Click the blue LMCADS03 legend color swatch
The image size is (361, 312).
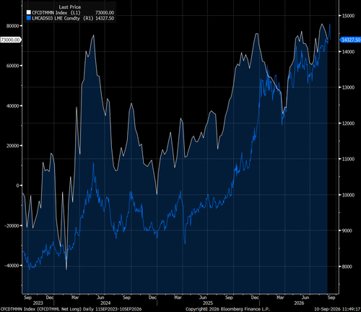29,18
